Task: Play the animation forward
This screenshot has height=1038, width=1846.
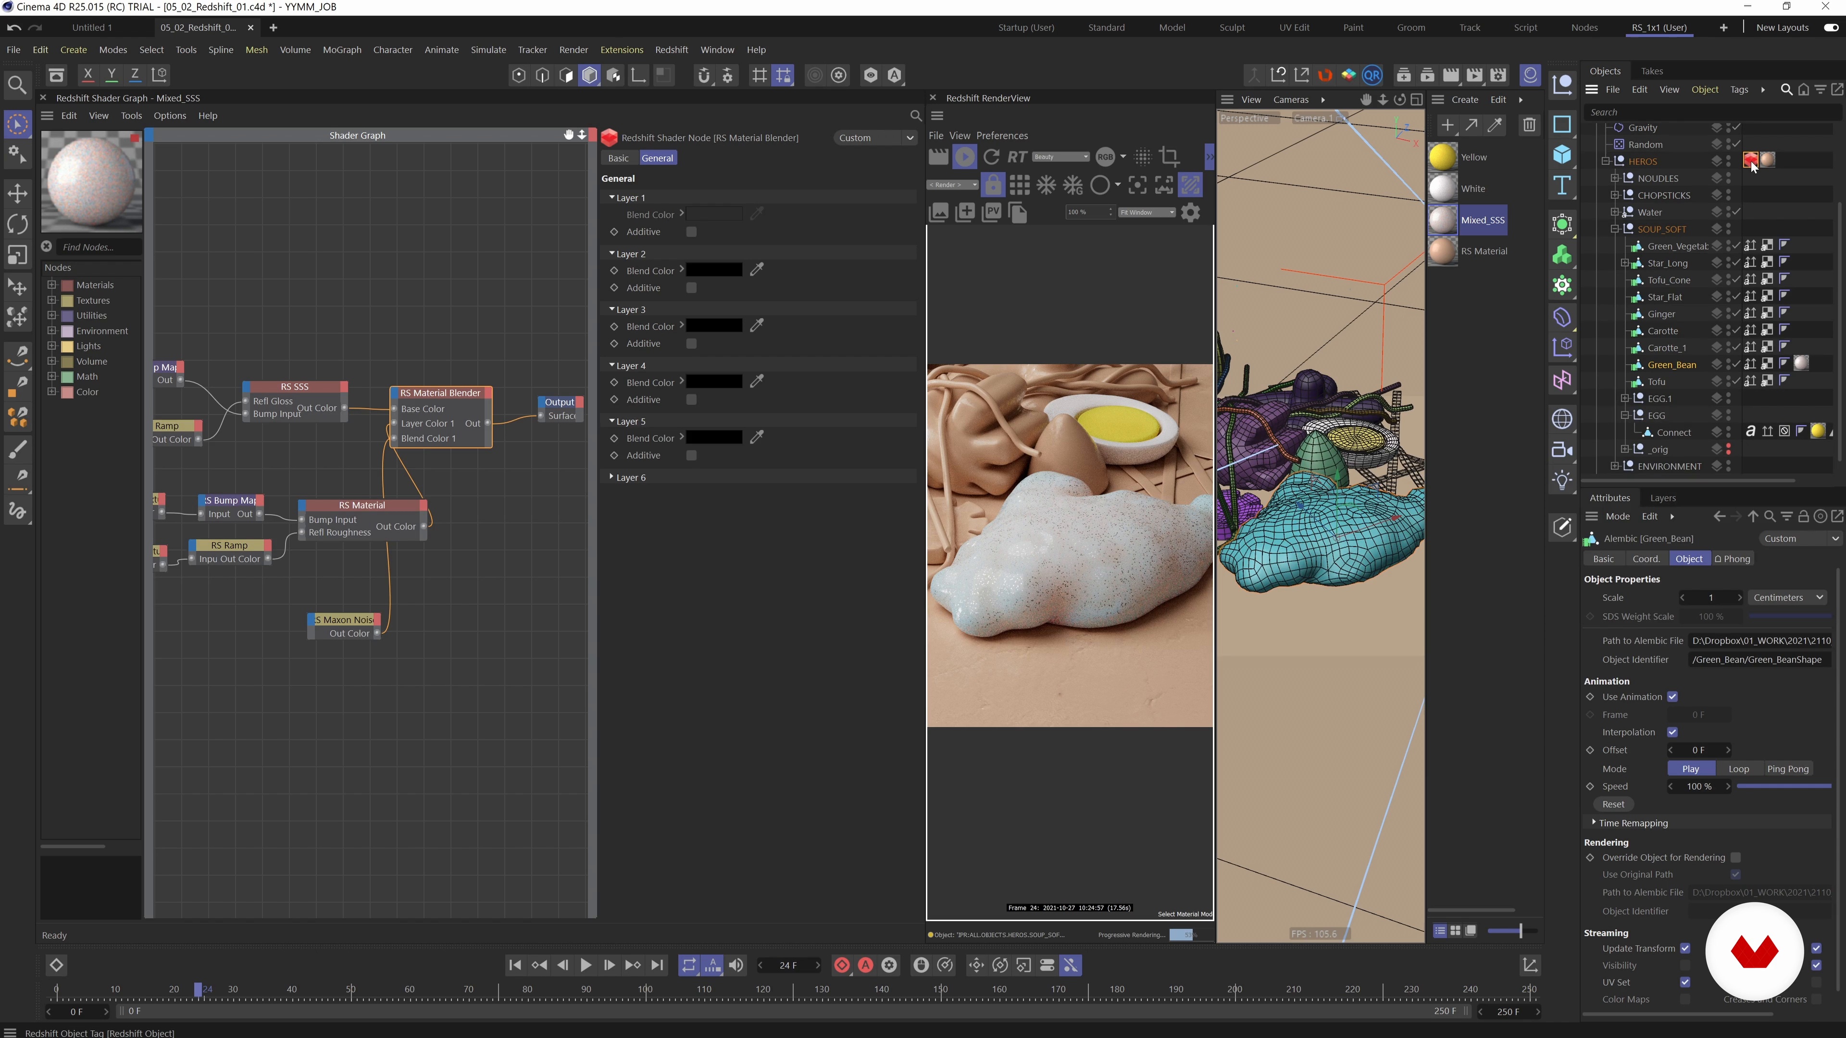Action: pyautogui.click(x=586, y=965)
